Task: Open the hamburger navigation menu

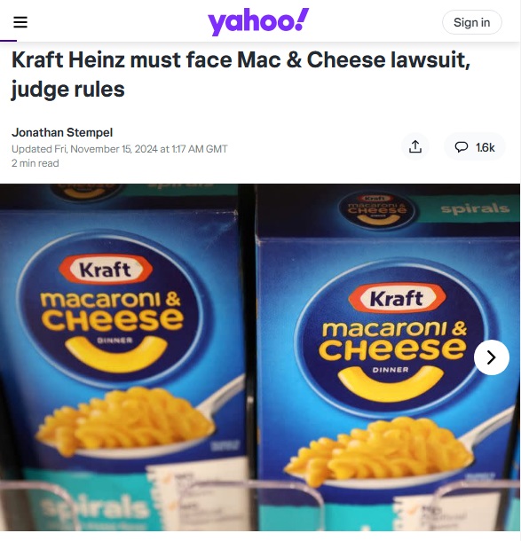Action: click(x=20, y=22)
